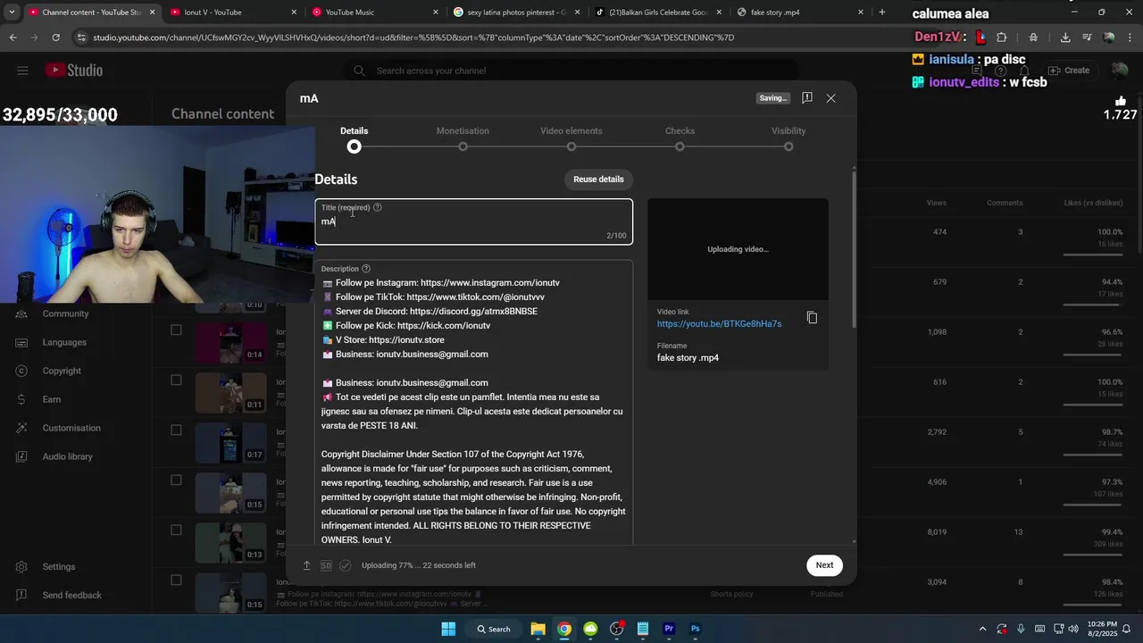This screenshot has height=643, width=1143.
Task: Click Send feedback in Studio sidebar
Action: click(x=71, y=595)
